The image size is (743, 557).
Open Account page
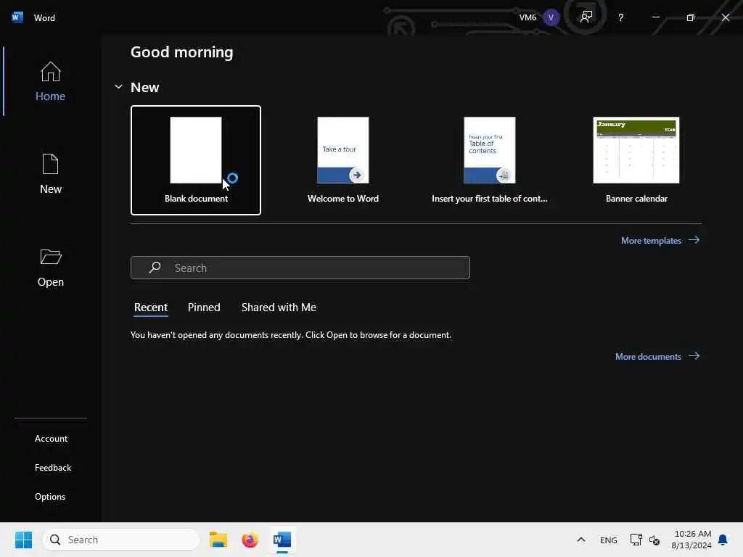51,439
